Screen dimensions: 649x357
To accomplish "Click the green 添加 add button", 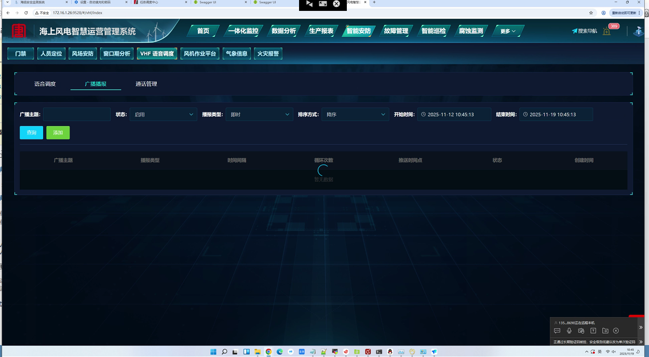I will tap(58, 133).
